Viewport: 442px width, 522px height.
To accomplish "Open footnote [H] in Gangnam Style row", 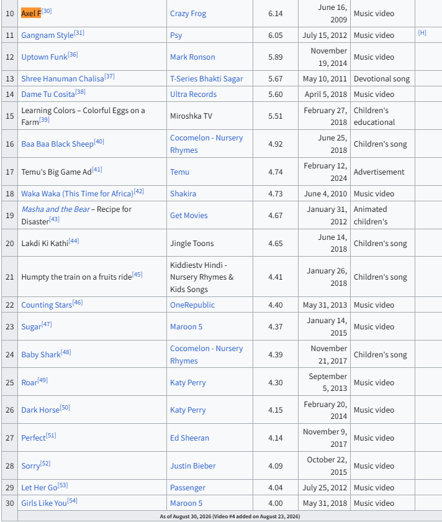I will pos(422,32).
